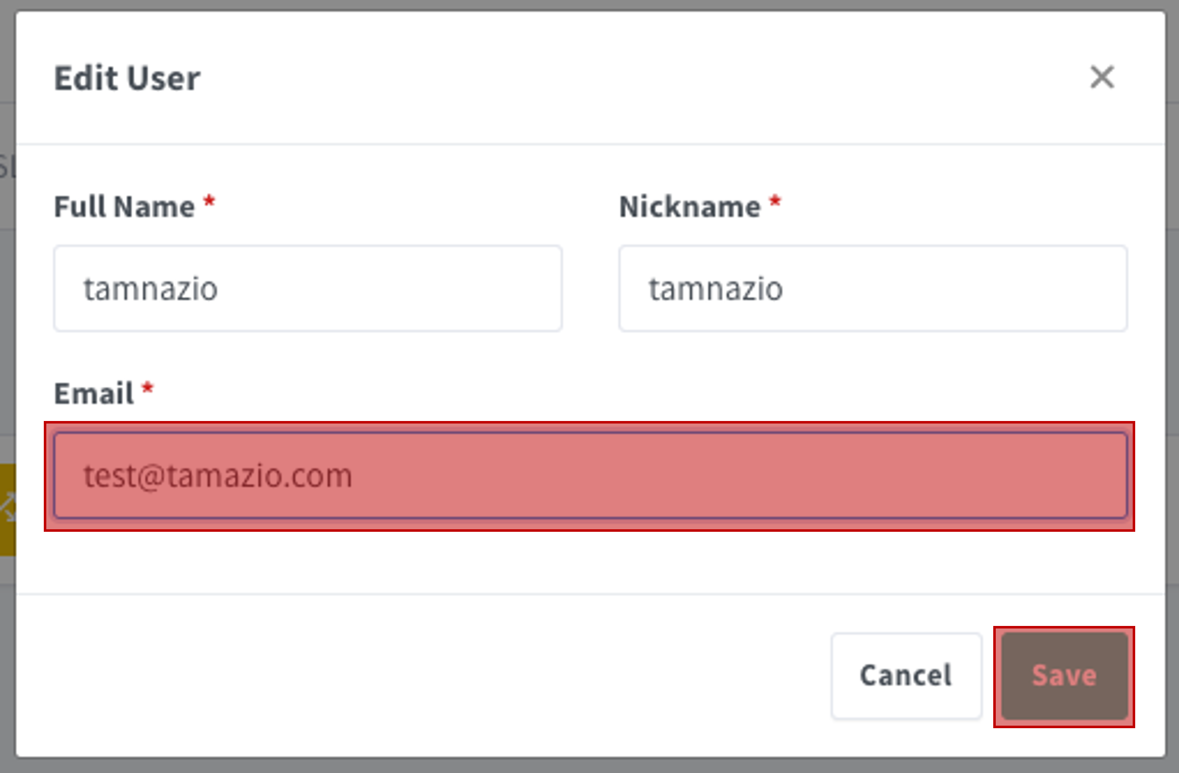The height and width of the screenshot is (773, 1179).
Task: Click the tamnazio text in the Nickname box
Action: [x=715, y=289]
